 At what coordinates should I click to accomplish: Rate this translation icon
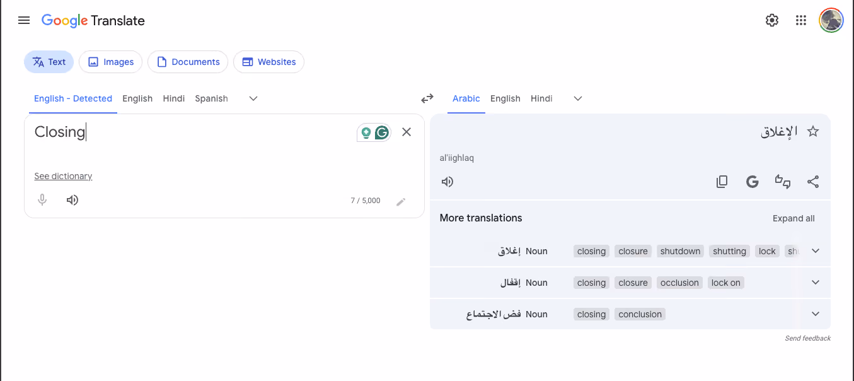pyautogui.click(x=783, y=182)
